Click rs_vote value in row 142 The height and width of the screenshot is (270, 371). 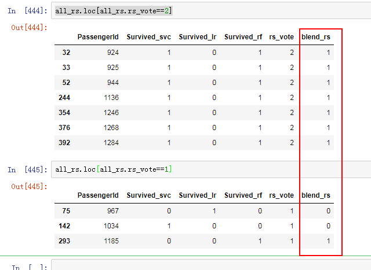[292, 226]
